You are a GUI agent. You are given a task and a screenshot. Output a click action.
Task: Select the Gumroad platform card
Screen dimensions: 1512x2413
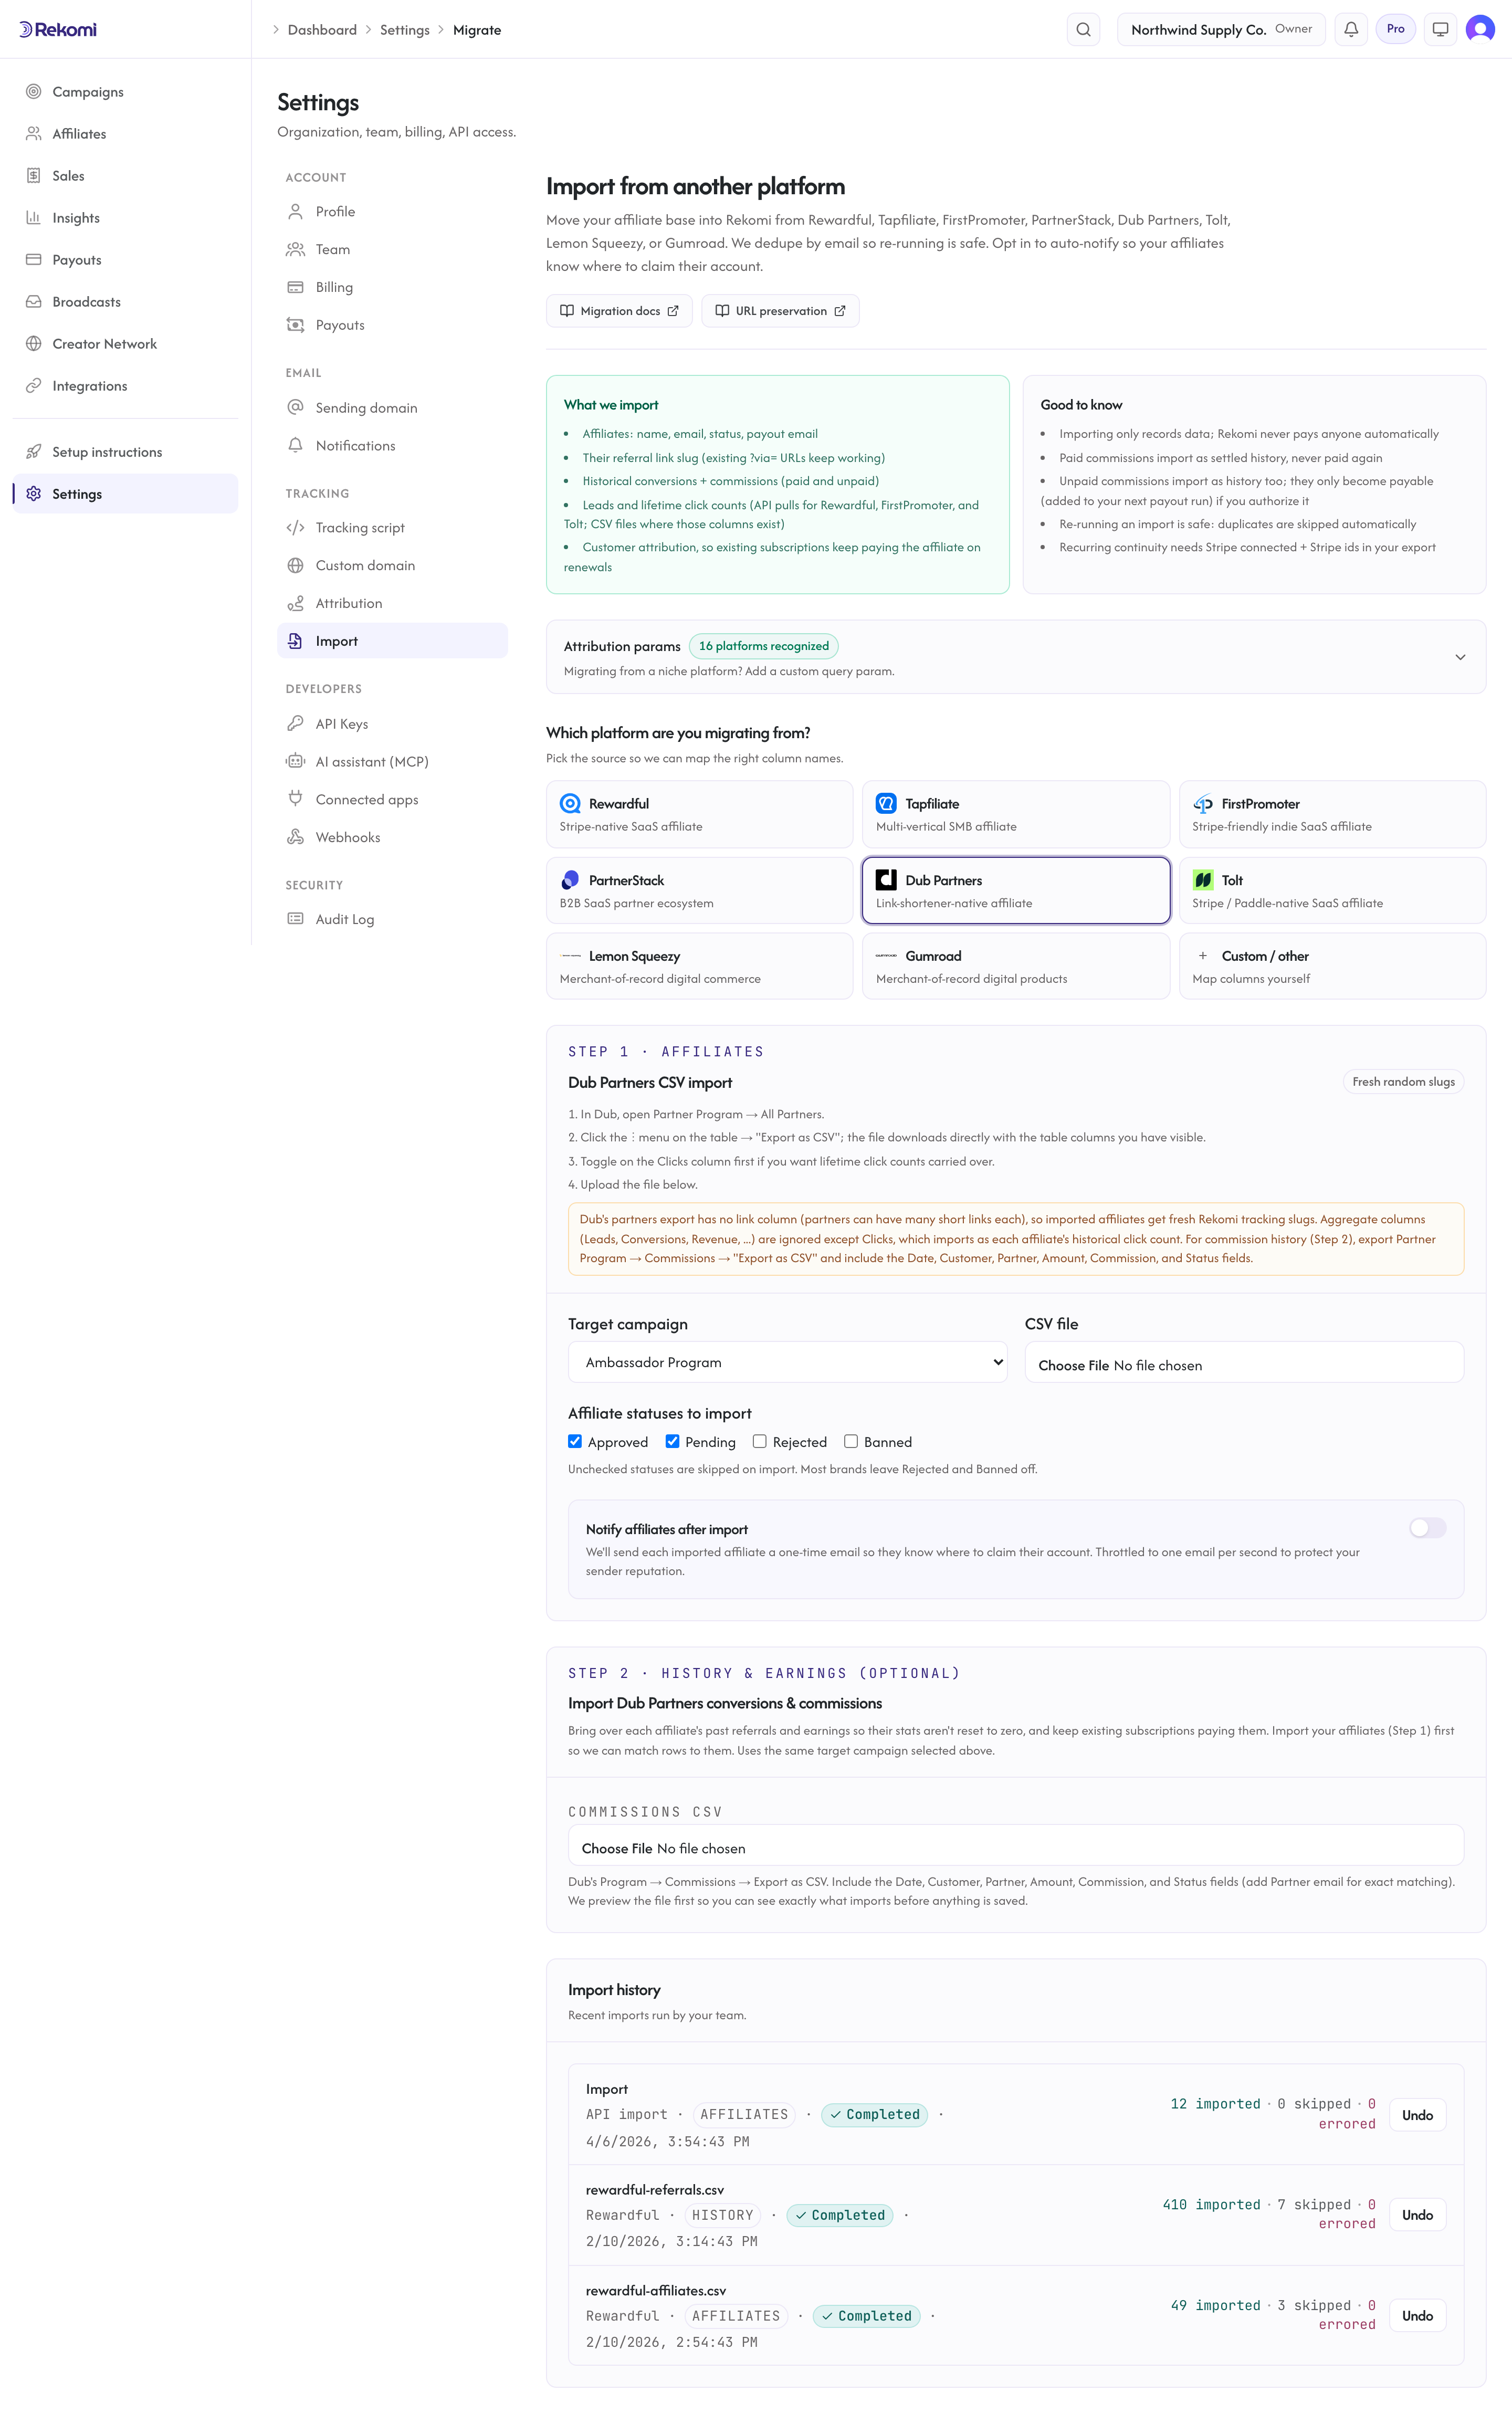(1015, 966)
